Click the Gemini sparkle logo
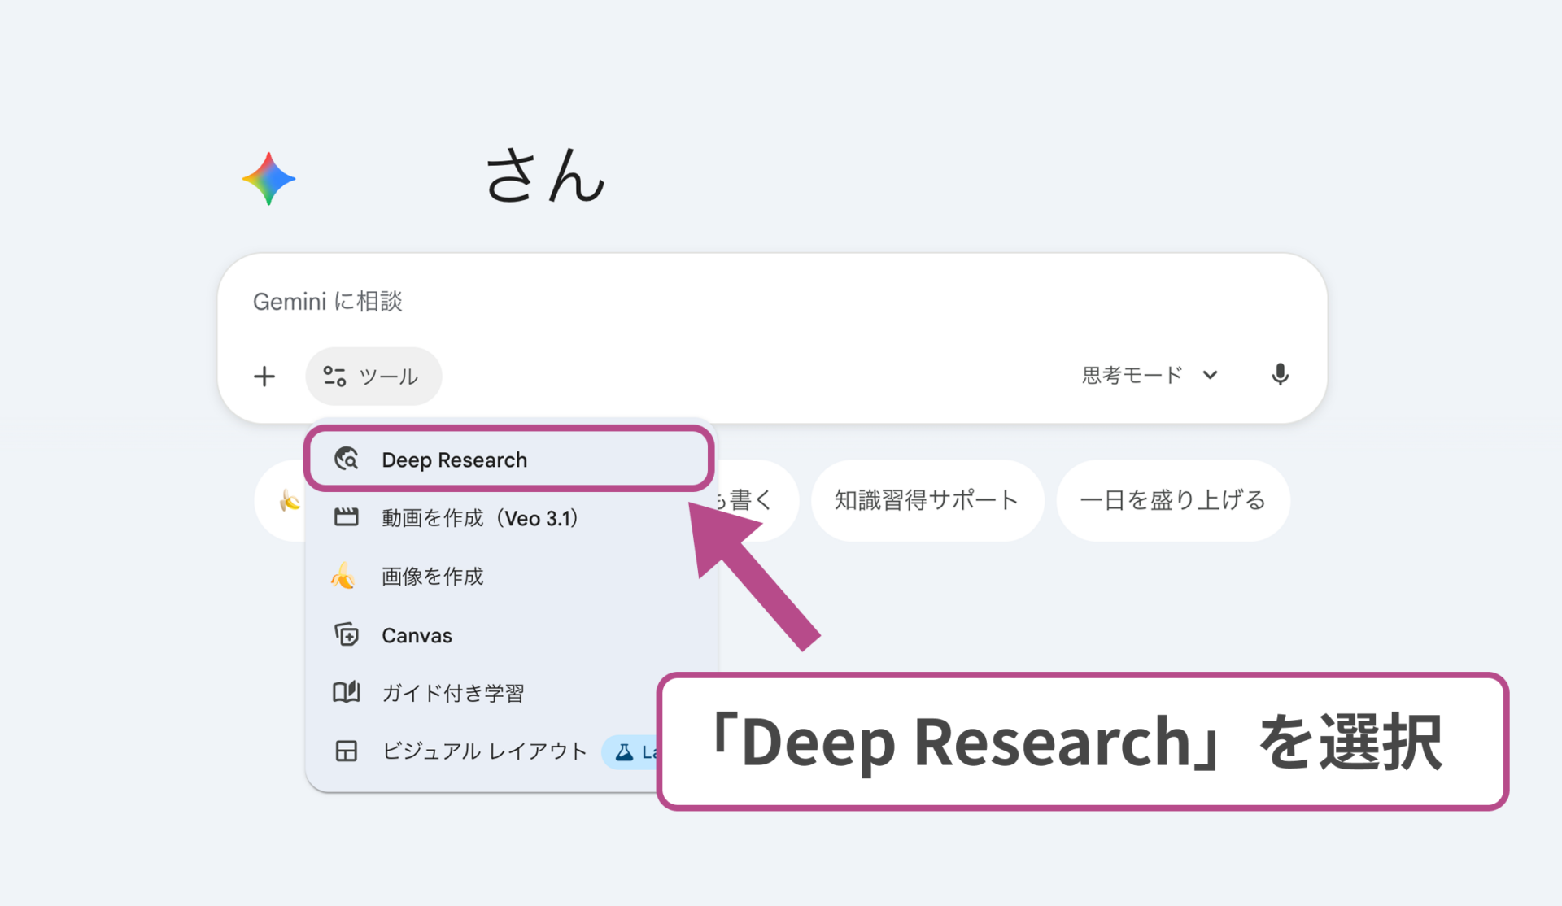This screenshot has width=1562, height=906. click(x=268, y=180)
